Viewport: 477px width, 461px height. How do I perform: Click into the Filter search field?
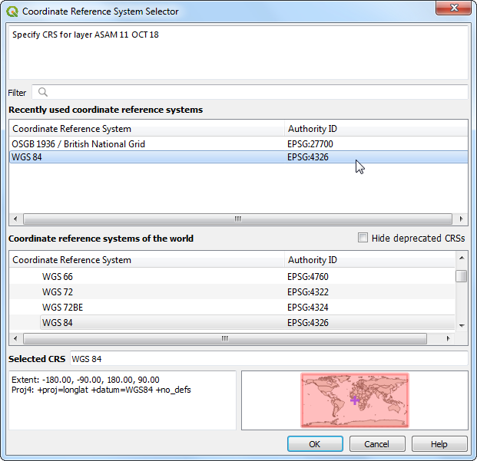253,92
